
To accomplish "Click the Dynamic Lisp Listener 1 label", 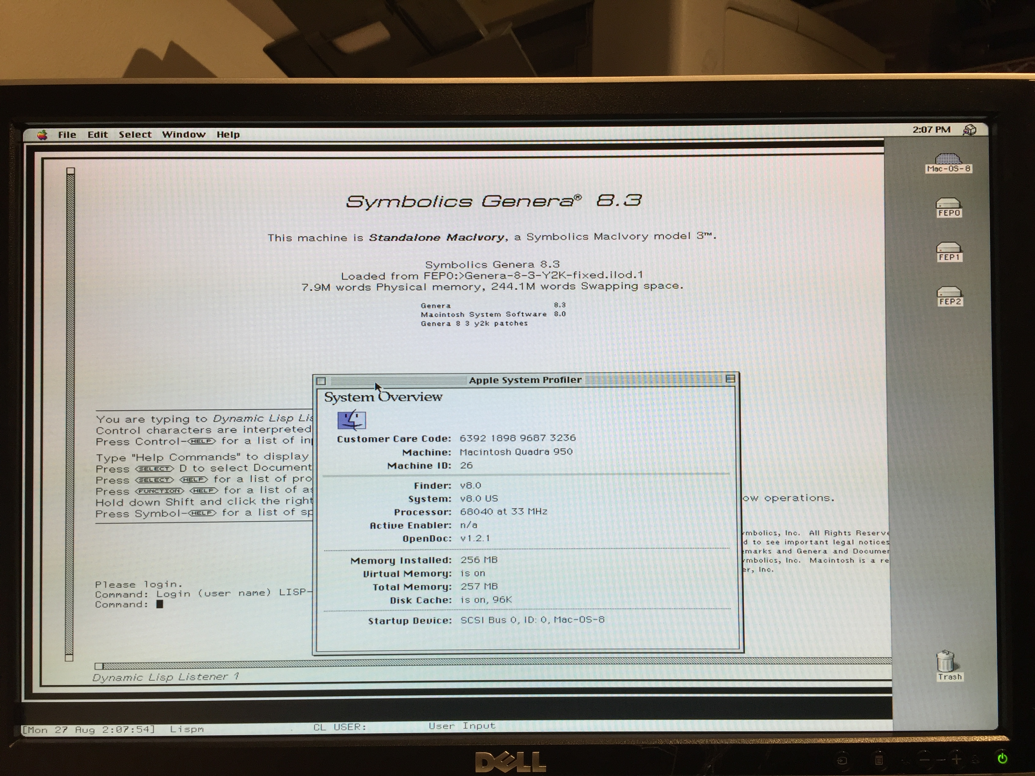I will pyautogui.click(x=166, y=677).
